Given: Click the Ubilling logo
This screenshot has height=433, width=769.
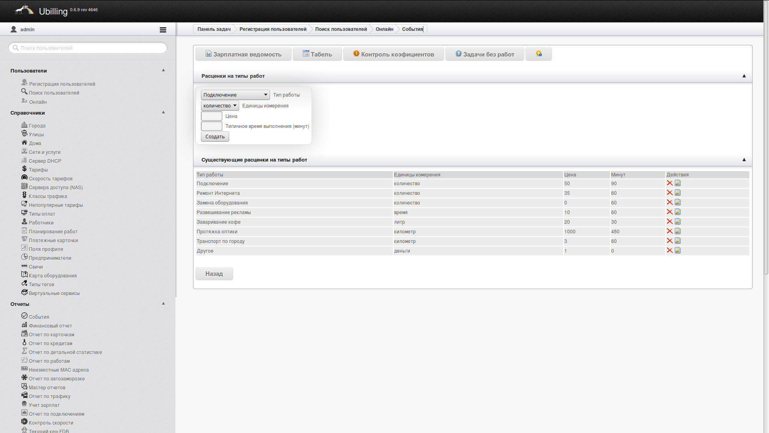Looking at the screenshot, I should point(24,10).
